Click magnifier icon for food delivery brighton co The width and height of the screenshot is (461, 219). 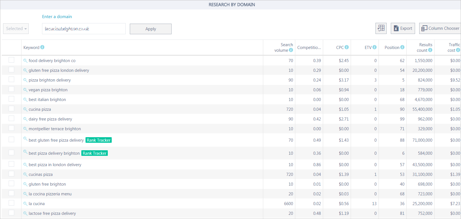pyautogui.click(x=25, y=61)
